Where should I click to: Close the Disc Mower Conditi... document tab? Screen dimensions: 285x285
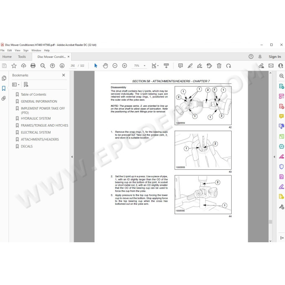click(68, 57)
